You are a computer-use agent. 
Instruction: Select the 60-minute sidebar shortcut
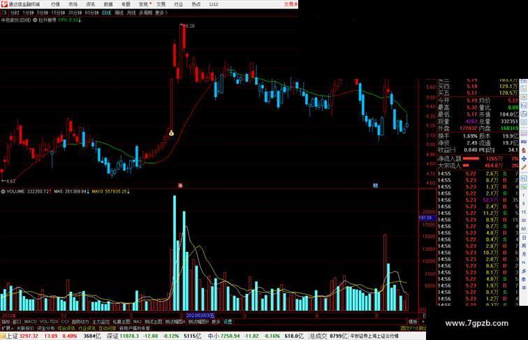pos(524,229)
